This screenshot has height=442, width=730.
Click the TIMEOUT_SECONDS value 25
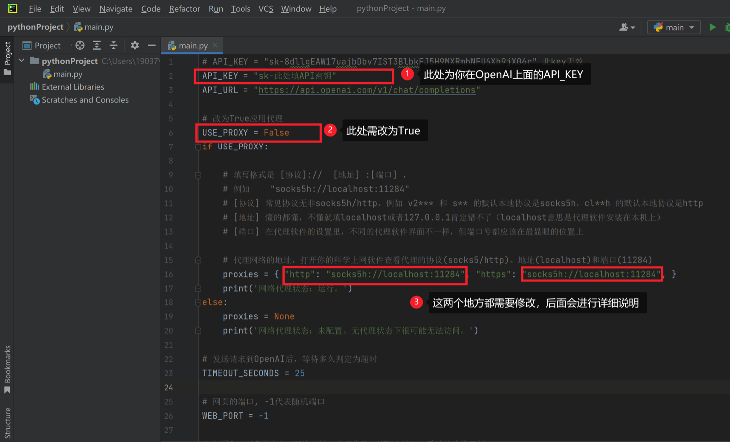click(300, 373)
